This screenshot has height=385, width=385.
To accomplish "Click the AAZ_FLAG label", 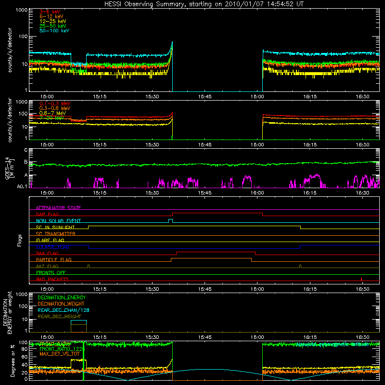I will (47, 266).
